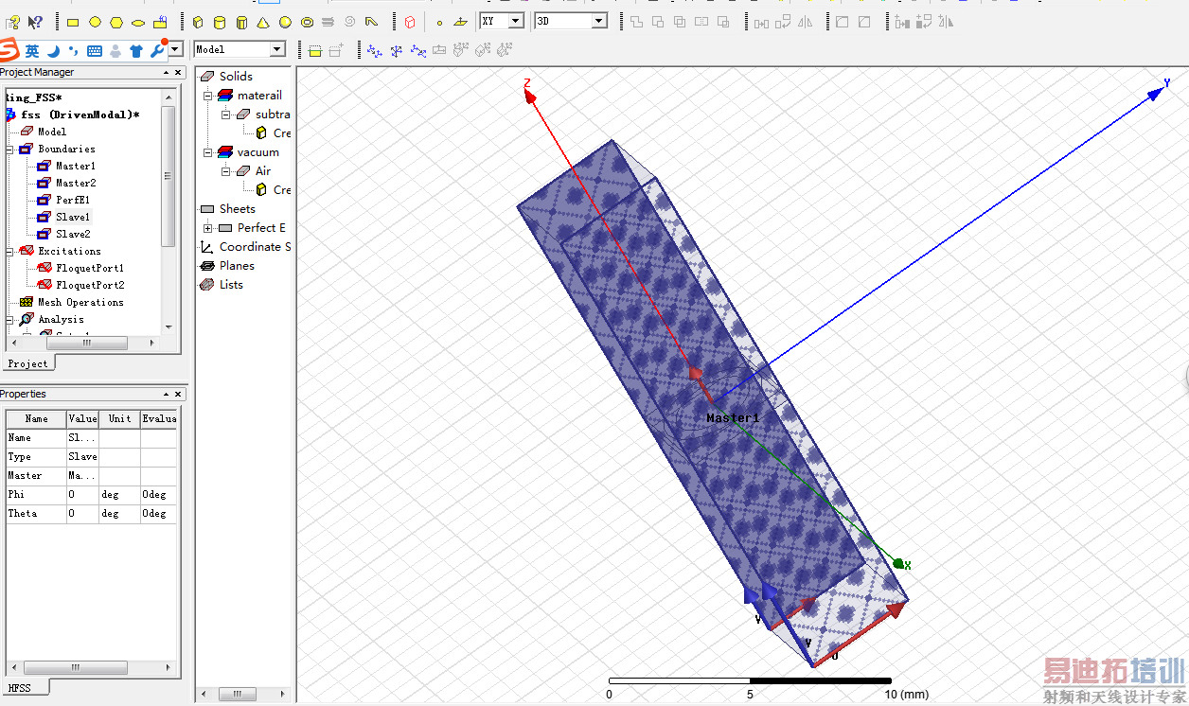The width and height of the screenshot is (1189, 706).
Task: Select FloquetPort1 in the Excitations tree
Action: click(x=89, y=268)
